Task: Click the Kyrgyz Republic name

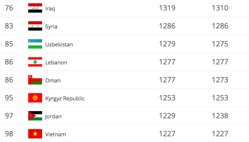Action: point(65,98)
